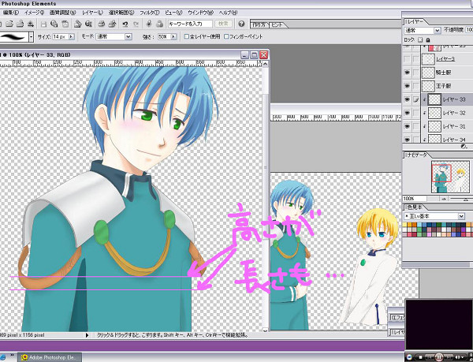
Task: Click status bar info arrow
Action: coord(88,335)
